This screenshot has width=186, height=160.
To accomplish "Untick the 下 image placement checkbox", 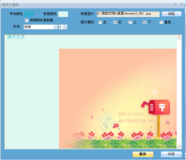I will 145,22.
